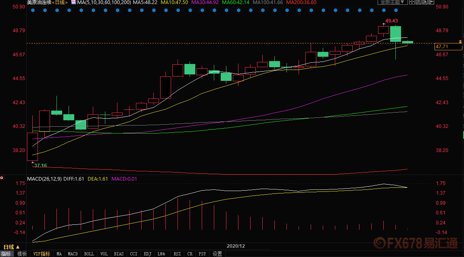Click the red circle icon left of MACD panel
The height and width of the screenshot is (257, 464).
coord(2,178)
